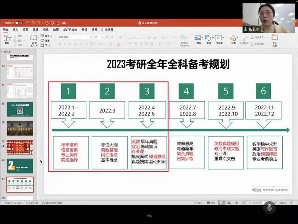This screenshot has width=298, height=224.
Task: Click the Save icon in the title bar
Action: [33, 23]
